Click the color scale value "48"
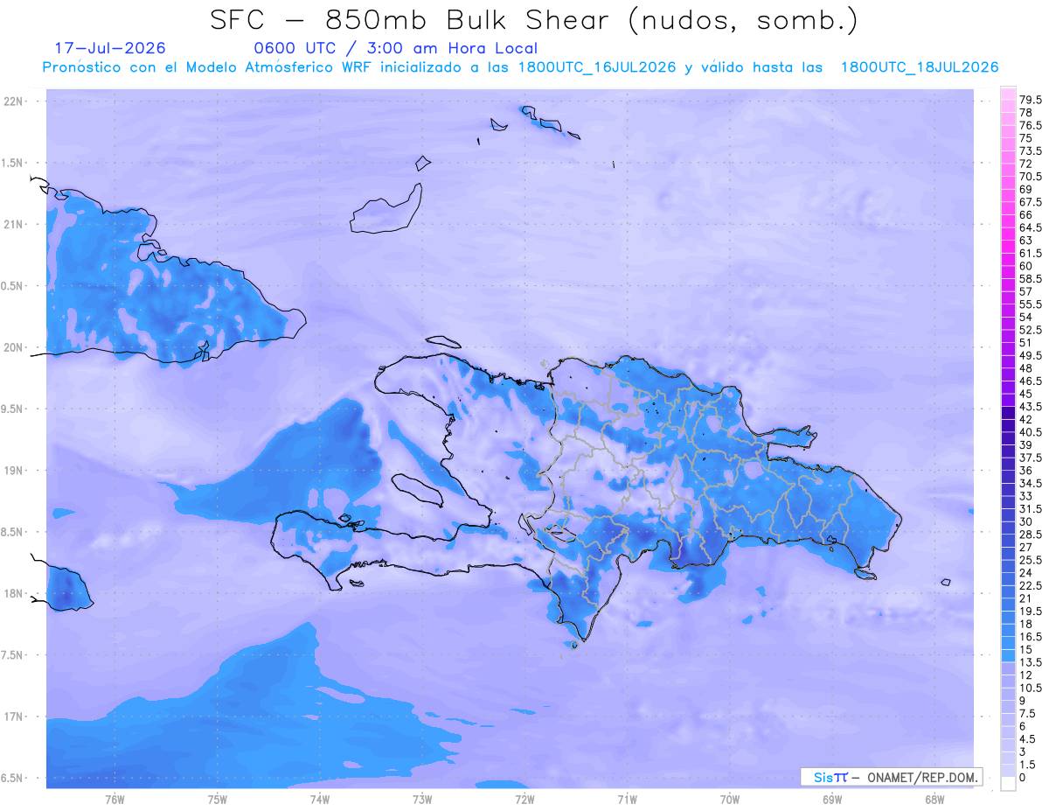Viewport: 1049px width, 811px height. [x=1025, y=368]
